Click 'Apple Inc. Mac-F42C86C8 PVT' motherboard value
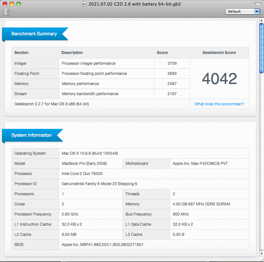 click(x=200, y=163)
